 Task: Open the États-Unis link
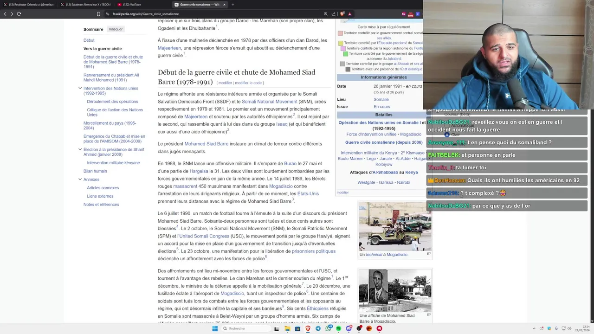pos(308,194)
